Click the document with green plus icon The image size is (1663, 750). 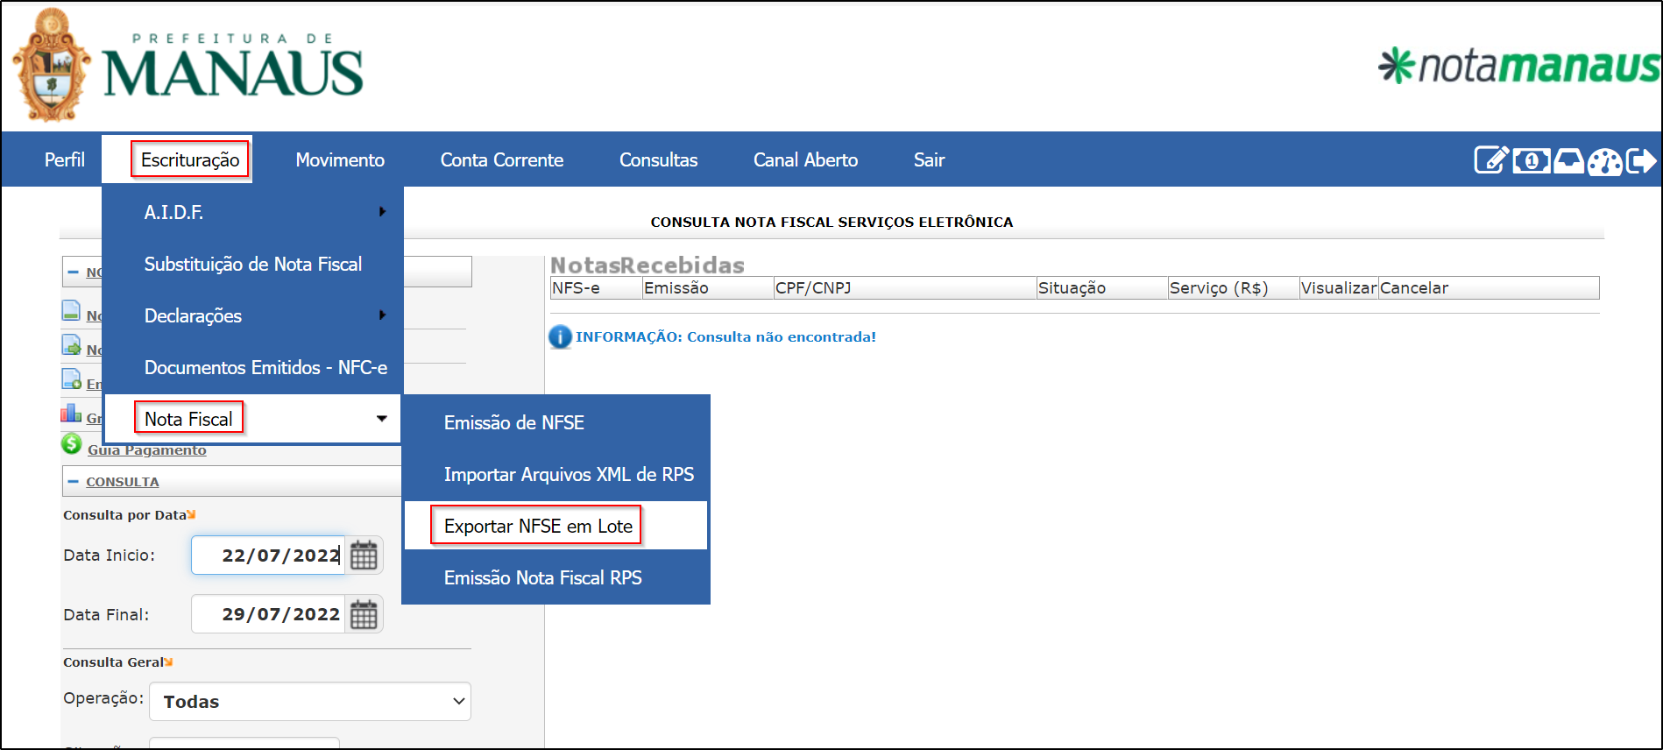click(x=72, y=379)
